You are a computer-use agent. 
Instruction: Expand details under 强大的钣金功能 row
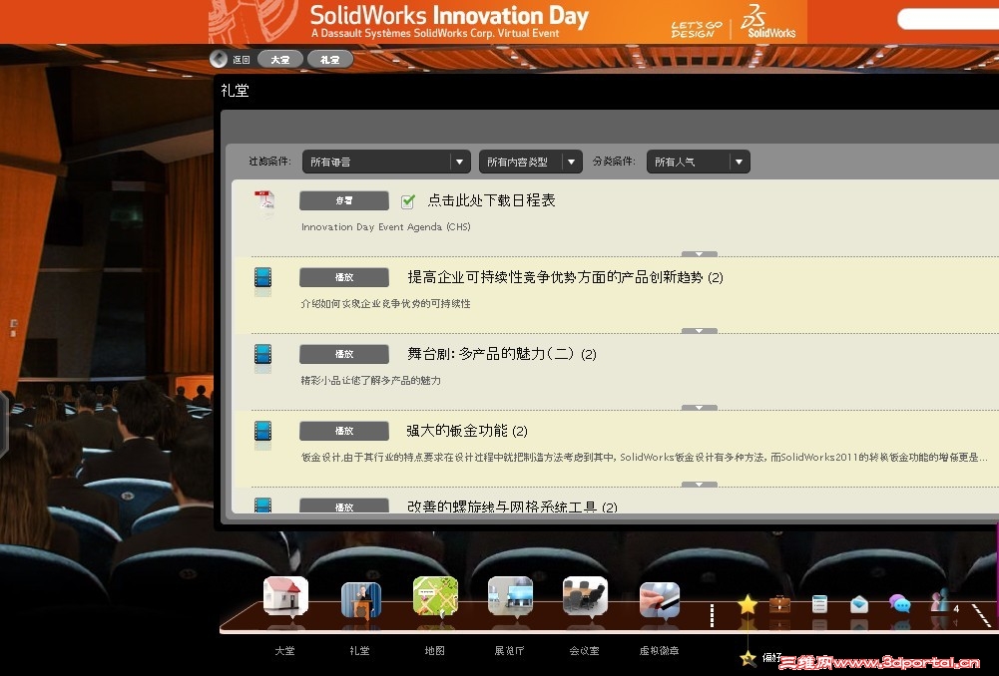pyautogui.click(x=699, y=485)
